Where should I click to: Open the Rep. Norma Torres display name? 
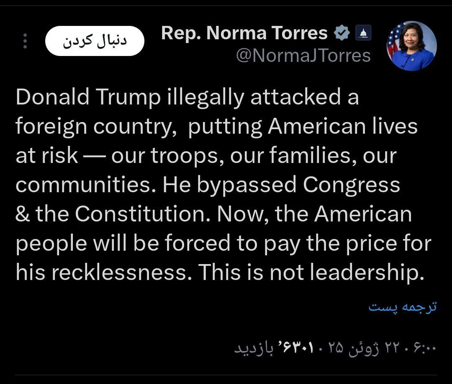pyautogui.click(x=244, y=33)
